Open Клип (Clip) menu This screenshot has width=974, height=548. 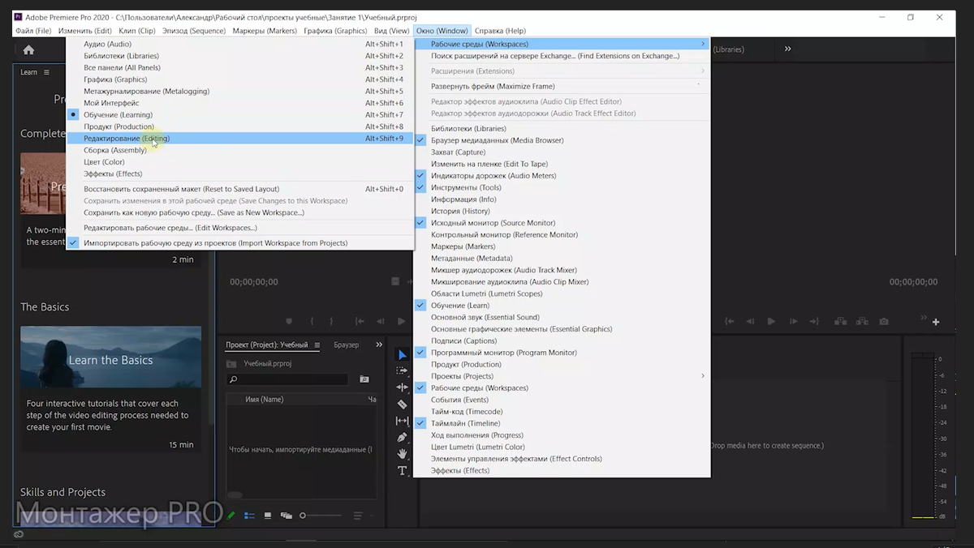point(137,31)
